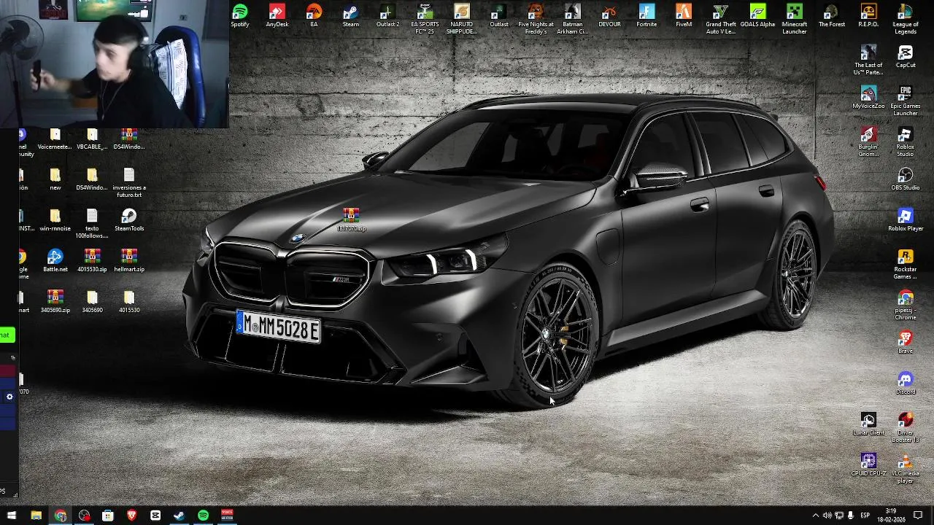The width and height of the screenshot is (934, 525).
Task: Select the 3405690.zip archive
Action: point(55,302)
